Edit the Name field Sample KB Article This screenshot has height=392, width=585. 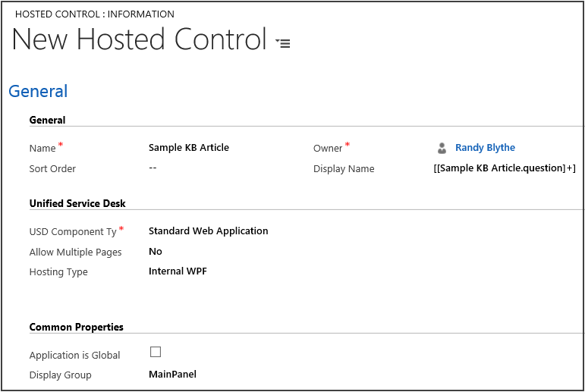pyautogui.click(x=189, y=147)
